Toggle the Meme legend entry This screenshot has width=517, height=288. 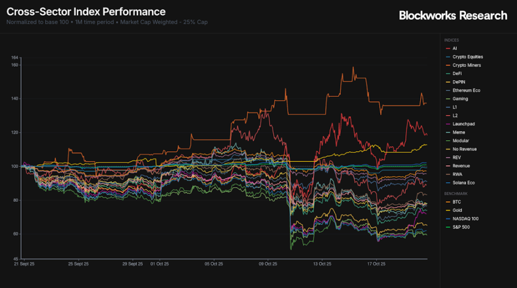point(458,132)
